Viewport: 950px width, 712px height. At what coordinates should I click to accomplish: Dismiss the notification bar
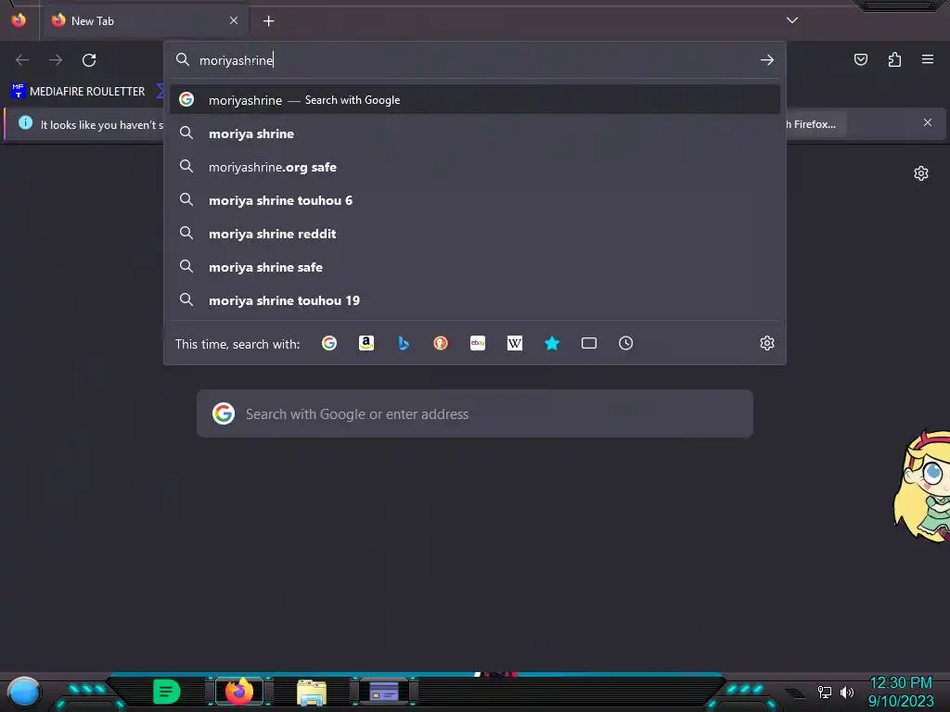point(928,123)
